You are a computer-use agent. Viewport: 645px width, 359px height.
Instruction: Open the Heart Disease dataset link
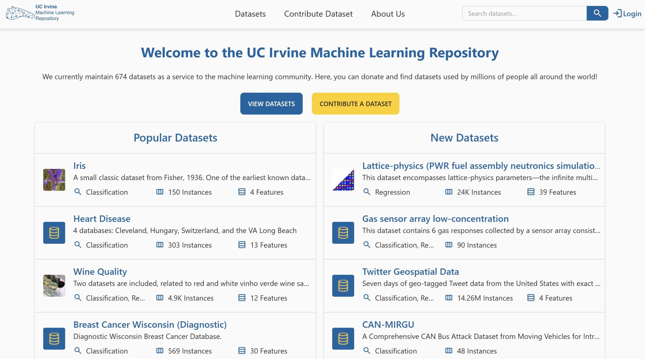pyautogui.click(x=102, y=219)
